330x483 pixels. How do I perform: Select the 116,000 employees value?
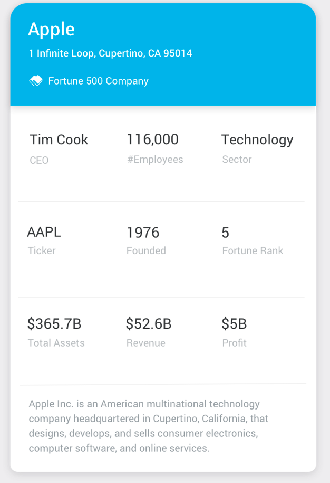tap(152, 140)
